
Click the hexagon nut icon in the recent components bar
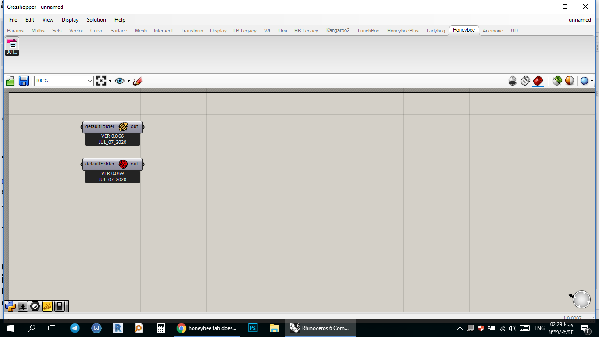tap(35, 306)
